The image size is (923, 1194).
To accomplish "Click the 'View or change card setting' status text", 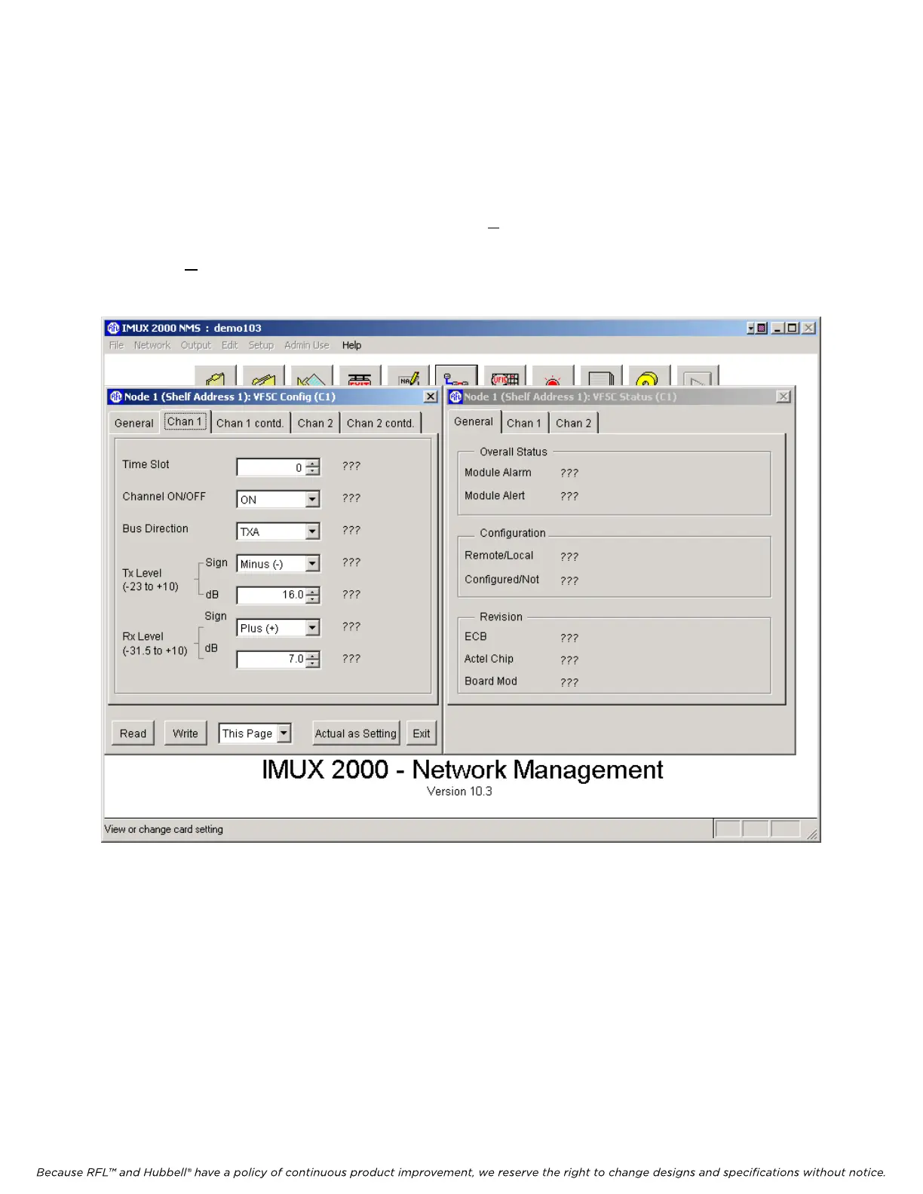I will click(x=164, y=829).
